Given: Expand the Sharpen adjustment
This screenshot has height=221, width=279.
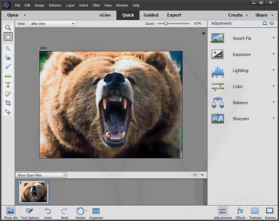Looking at the screenshot, I should pyautogui.click(x=274, y=118).
